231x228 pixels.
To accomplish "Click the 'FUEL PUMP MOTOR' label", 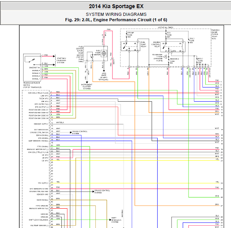I will coord(97,53).
